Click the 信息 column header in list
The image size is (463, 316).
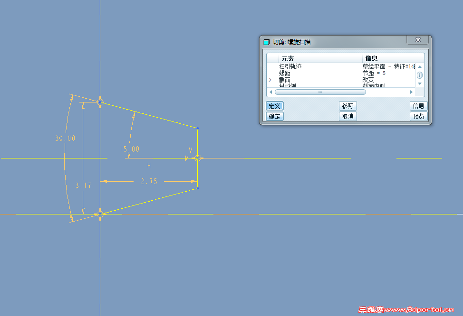pos(393,58)
